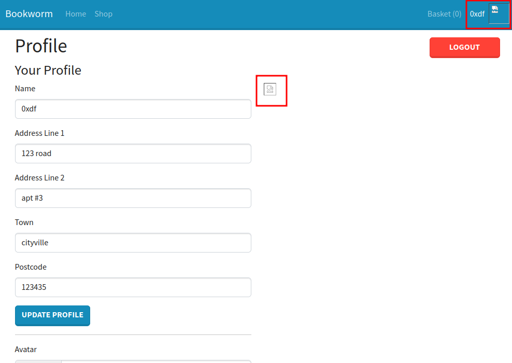
Task: Go to the Home page
Action: coord(76,14)
